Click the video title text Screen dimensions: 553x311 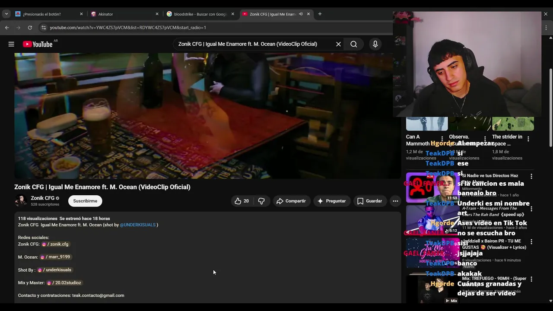point(102,187)
